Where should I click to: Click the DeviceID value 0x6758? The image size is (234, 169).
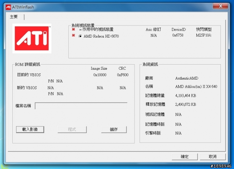coord(178,35)
